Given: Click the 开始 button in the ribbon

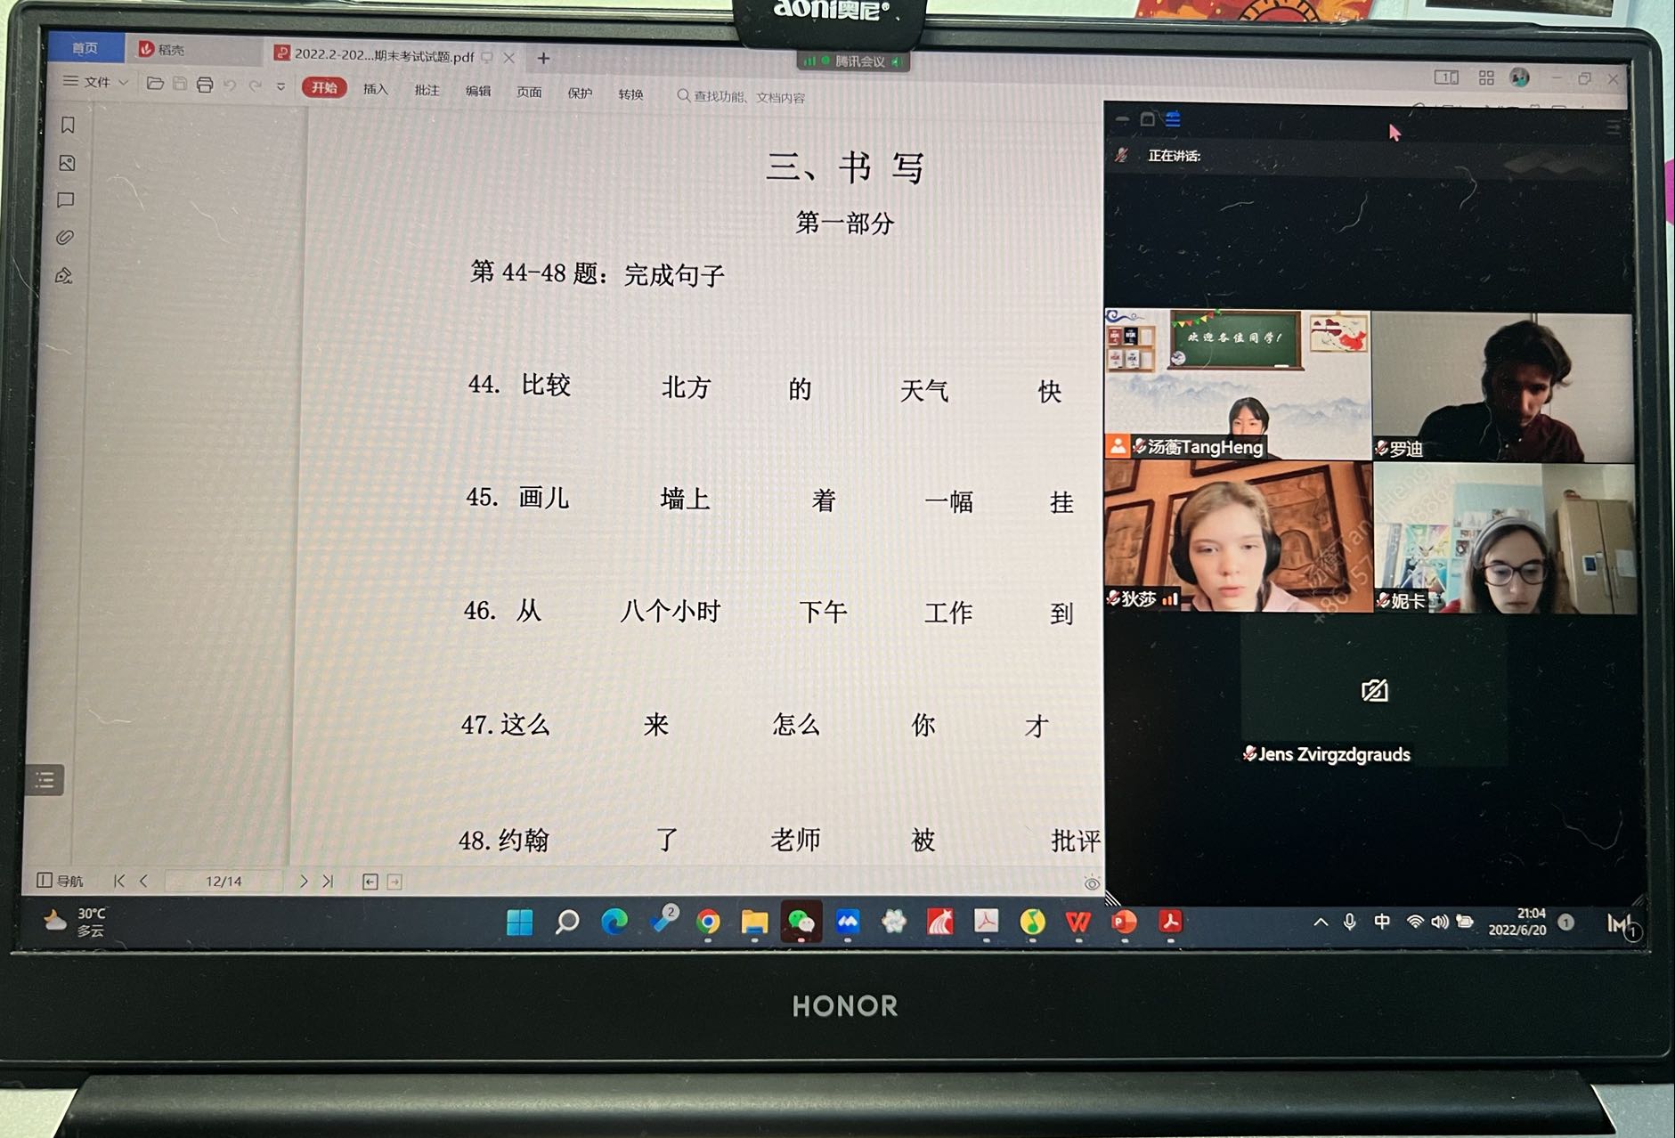Looking at the screenshot, I should click(324, 87).
